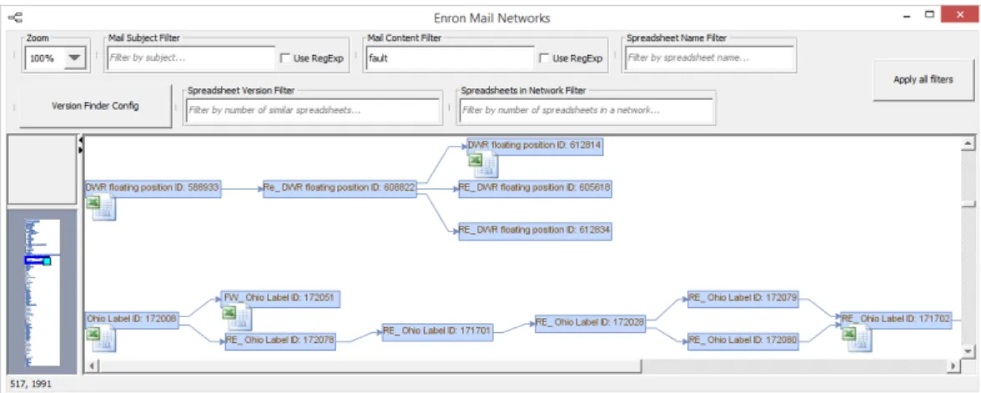Image resolution: width=981 pixels, height=393 pixels.
Task: Open Version Finder Config
Action: pyautogui.click(x=95, y=106)
